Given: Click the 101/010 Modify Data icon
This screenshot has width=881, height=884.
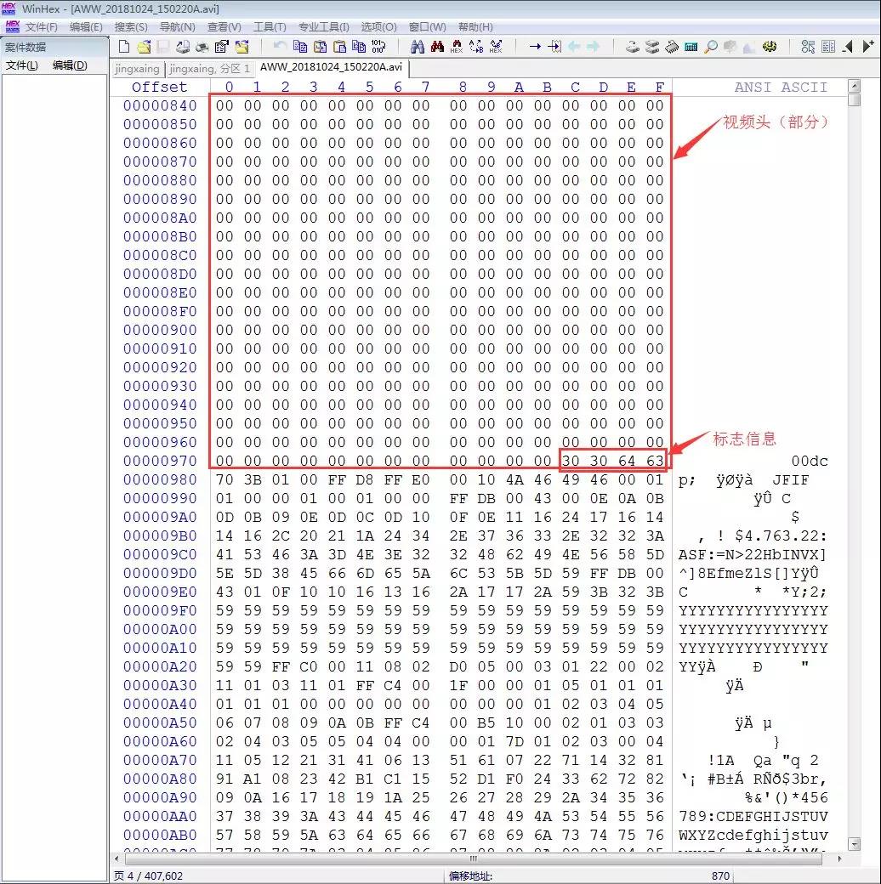Looking at the screenshot, I should pos(378,46).
